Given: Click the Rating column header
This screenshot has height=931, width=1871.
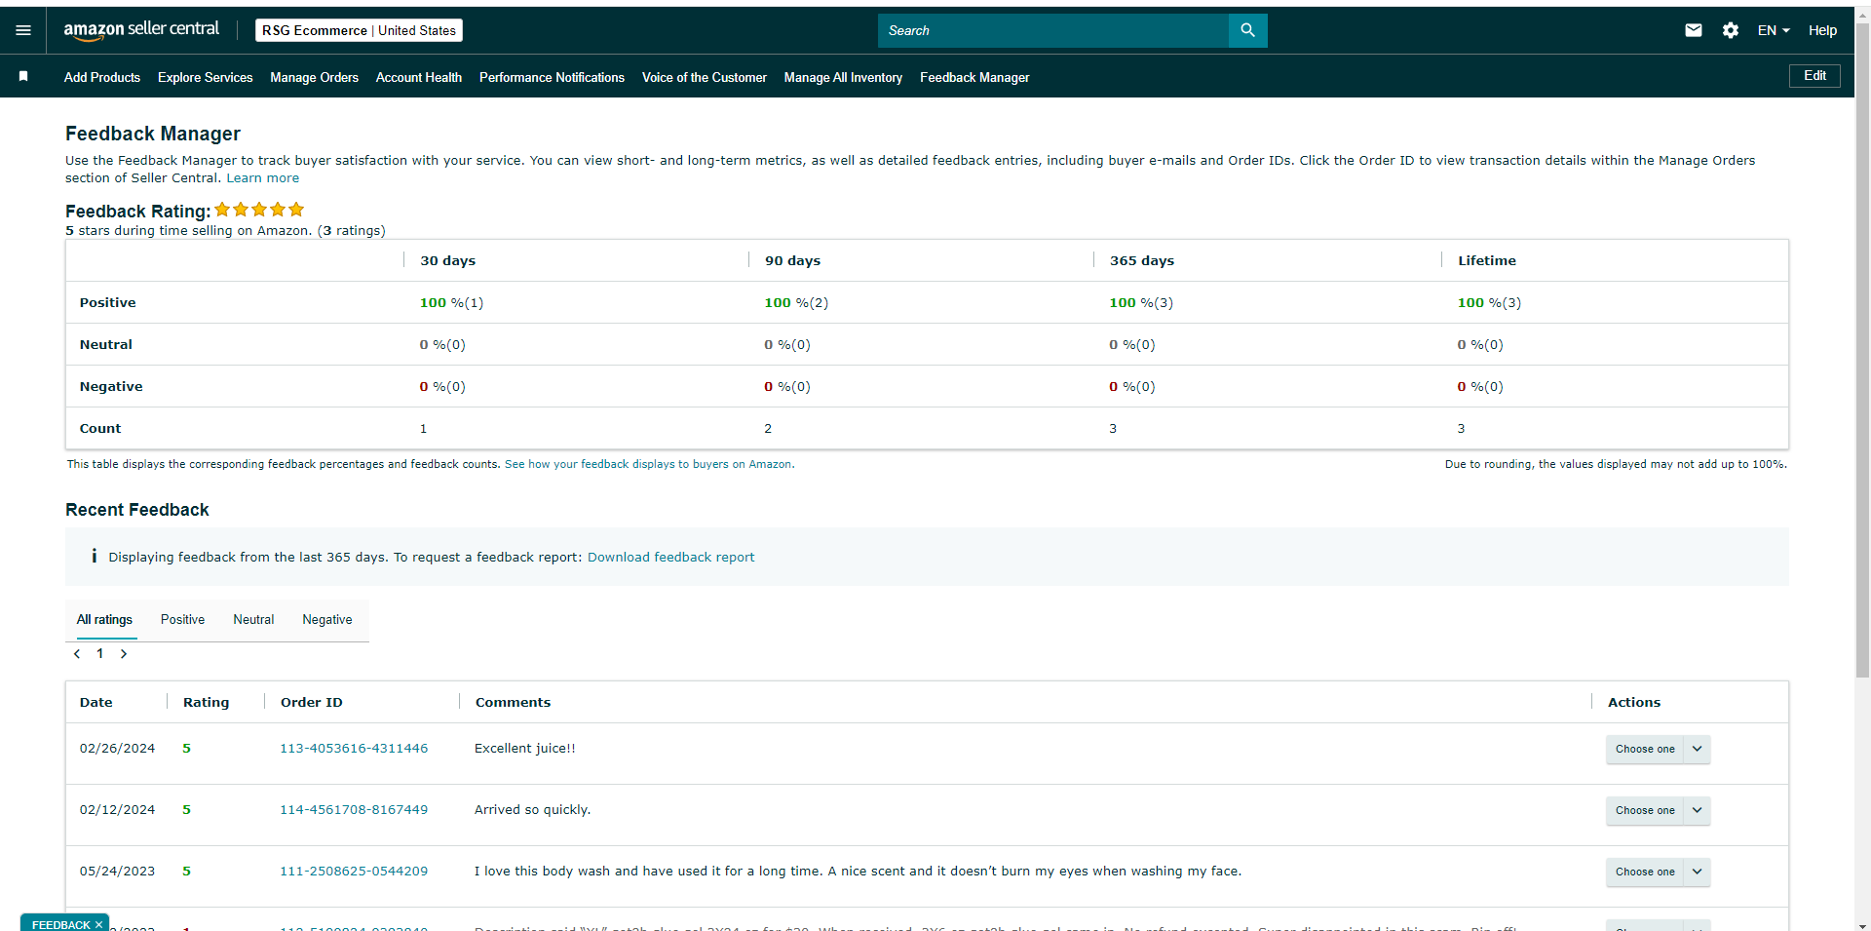Looking at the screenshot, I should tap(207, 702).
